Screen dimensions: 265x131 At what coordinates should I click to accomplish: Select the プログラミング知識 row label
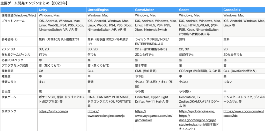click(19, 66)
